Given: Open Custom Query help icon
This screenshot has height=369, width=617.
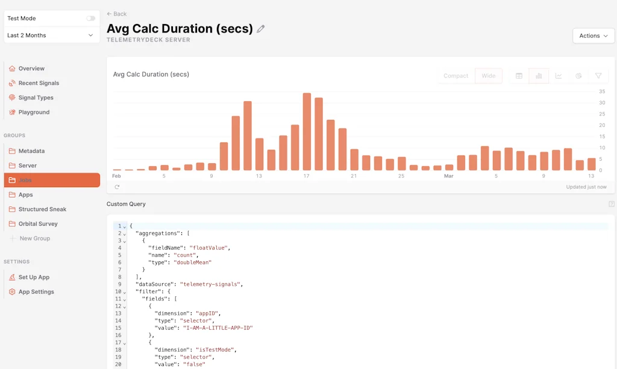Looking at the screenshot, I should click(x=612, y=204).
